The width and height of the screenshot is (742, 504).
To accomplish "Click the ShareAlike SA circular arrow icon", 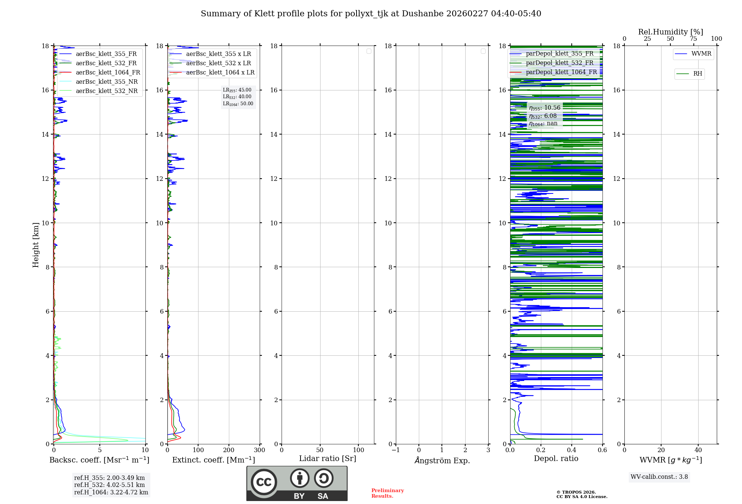I will 324,478.
